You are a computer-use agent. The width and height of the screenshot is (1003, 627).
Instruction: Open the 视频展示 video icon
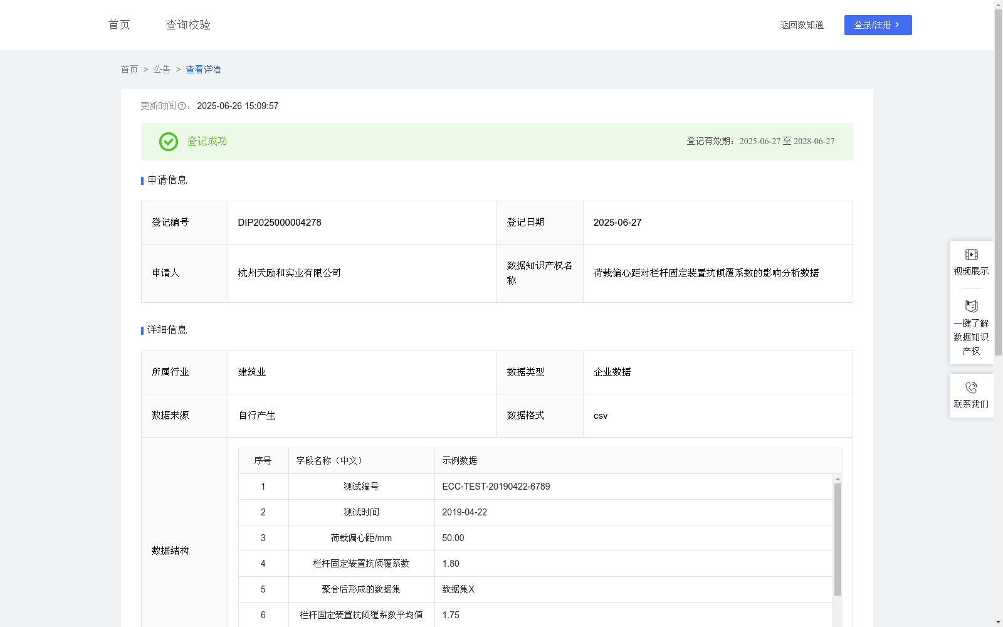(x=971, y=255)
